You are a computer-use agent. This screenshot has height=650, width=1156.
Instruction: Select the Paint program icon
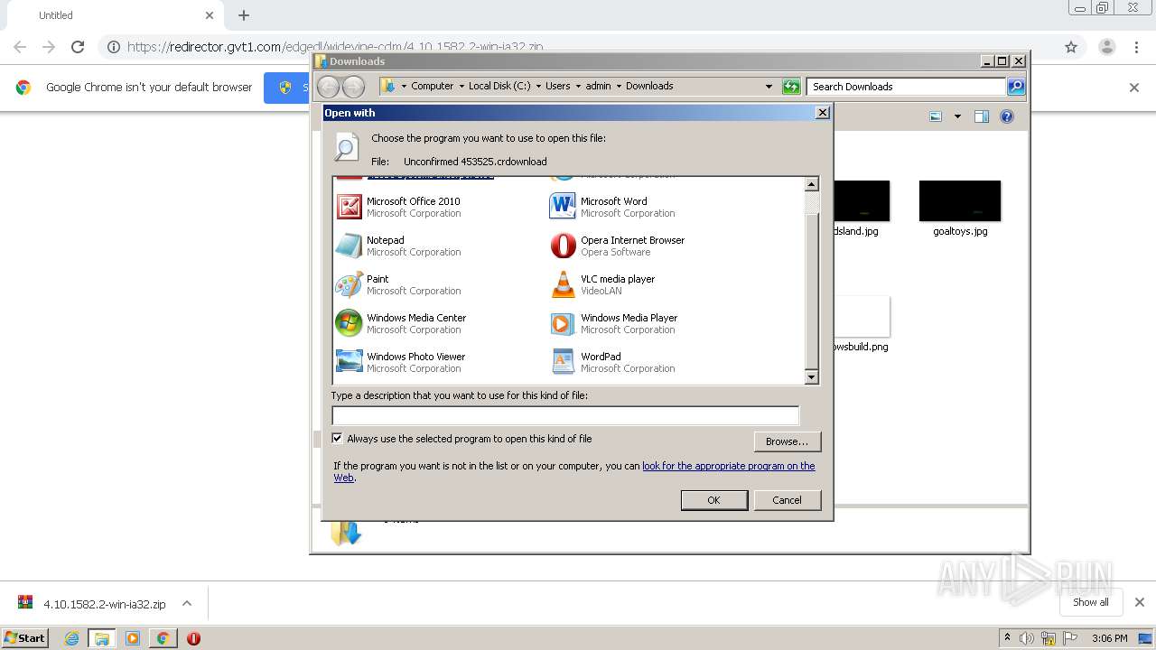[x=349, y=284]
